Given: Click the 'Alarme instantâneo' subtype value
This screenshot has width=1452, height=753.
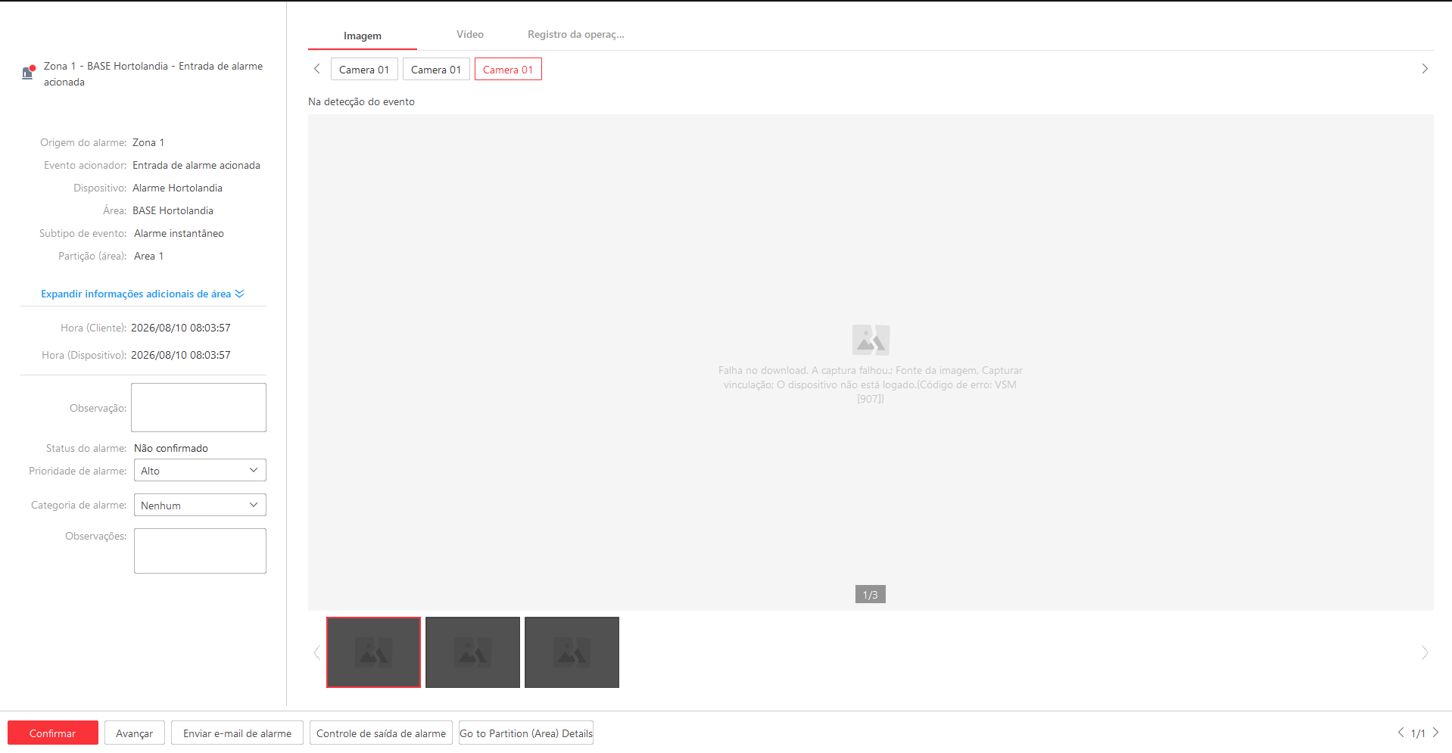Looking at the screenshot, I should coord(179,233).
